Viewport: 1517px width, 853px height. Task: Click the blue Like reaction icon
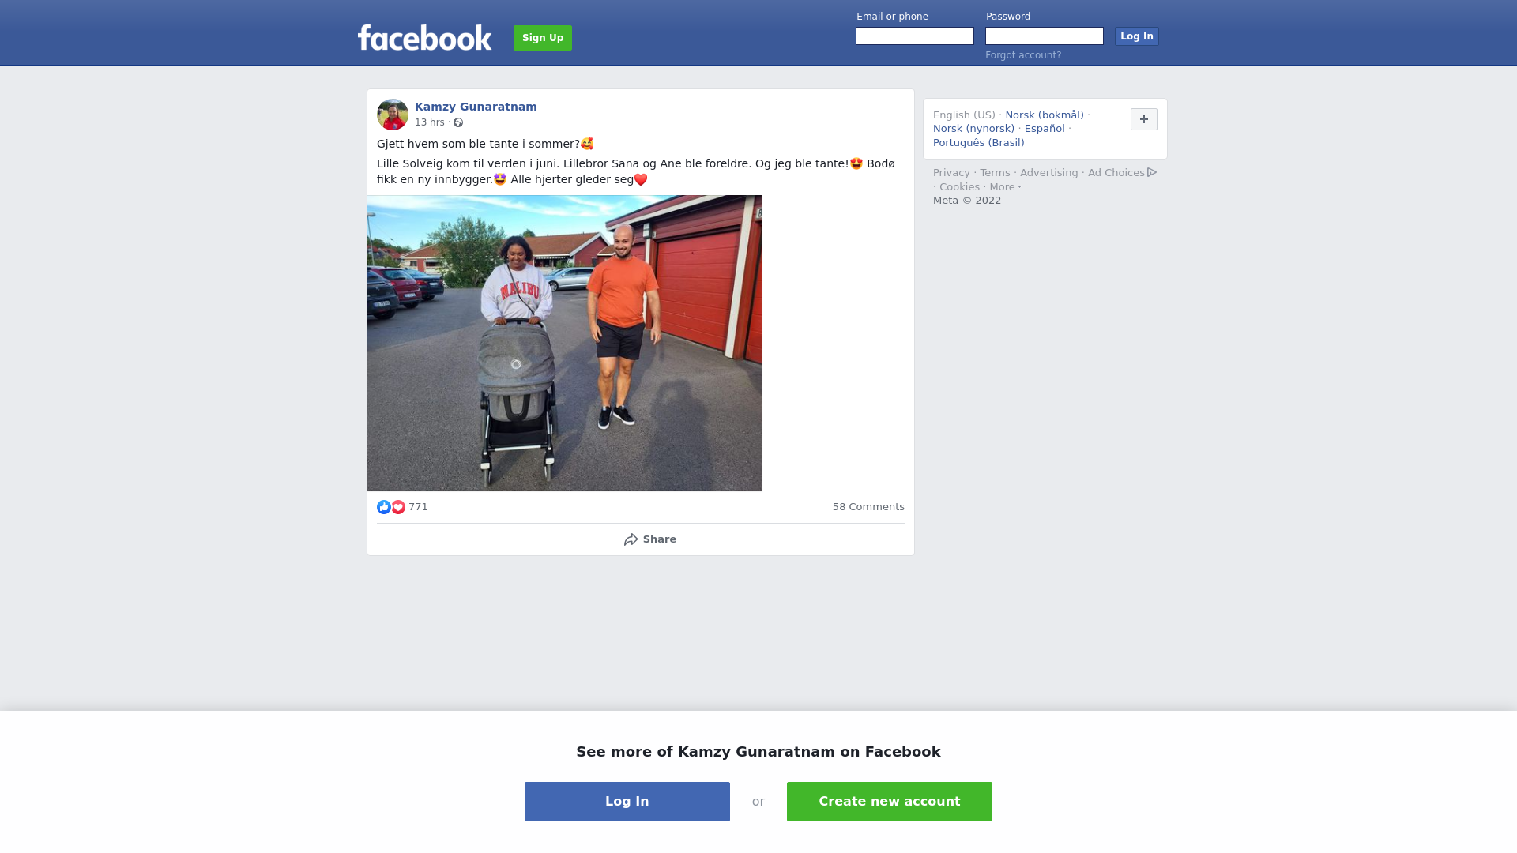click(x=384, y=507)
